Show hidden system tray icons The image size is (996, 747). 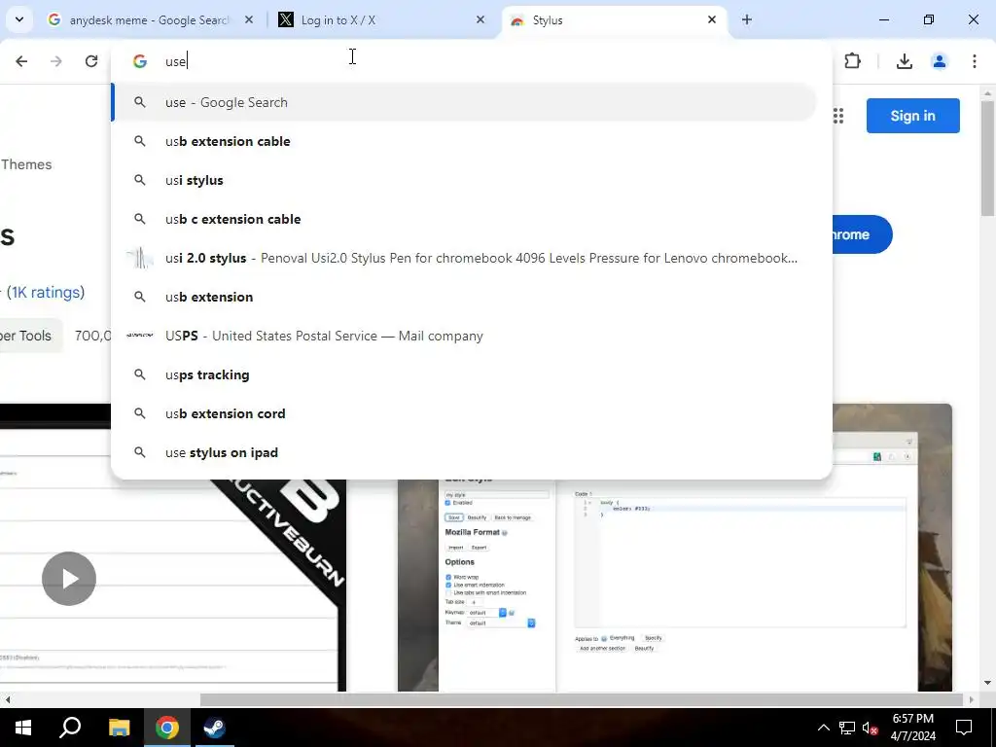(x=823, y=728)
